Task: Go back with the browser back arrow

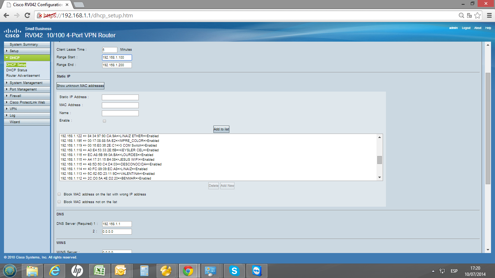Action: coord(6,16)
